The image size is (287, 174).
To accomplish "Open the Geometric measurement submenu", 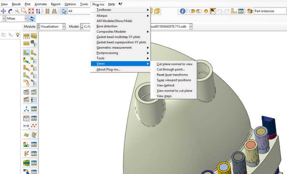I will 114,48.
